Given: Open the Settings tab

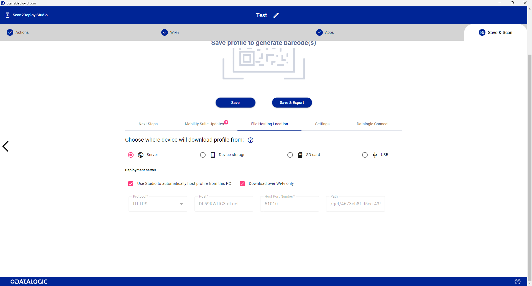Looking at the screenshot, I should tap(322, 124).
